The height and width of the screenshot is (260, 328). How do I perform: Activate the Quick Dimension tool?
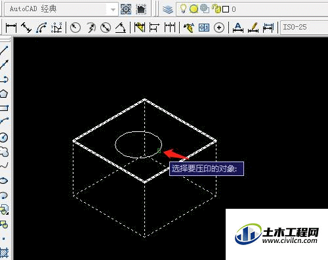[x=140, y=28]
